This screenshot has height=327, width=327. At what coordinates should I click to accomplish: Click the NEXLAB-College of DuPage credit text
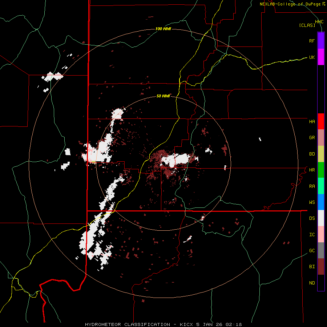pyautogui.click(x=290, y=4)
